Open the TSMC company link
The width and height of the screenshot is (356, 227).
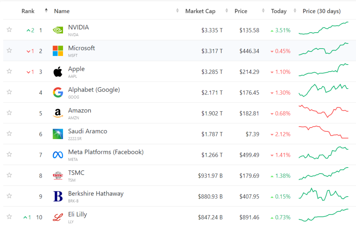[x=76, y=173]
